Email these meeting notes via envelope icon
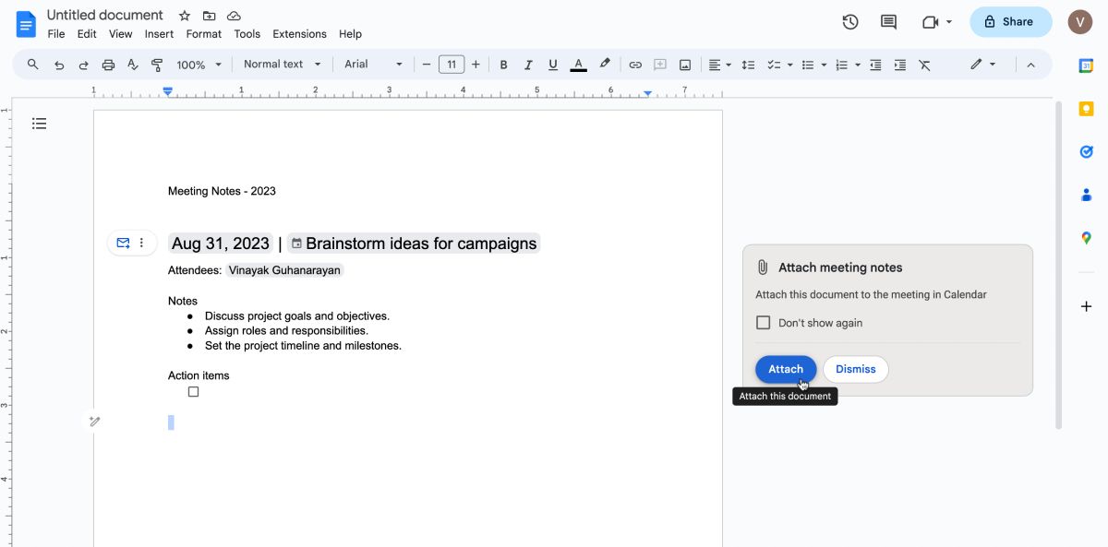Image resolution: width=1108 pixels, height=547 pixels. click(123, 243)
